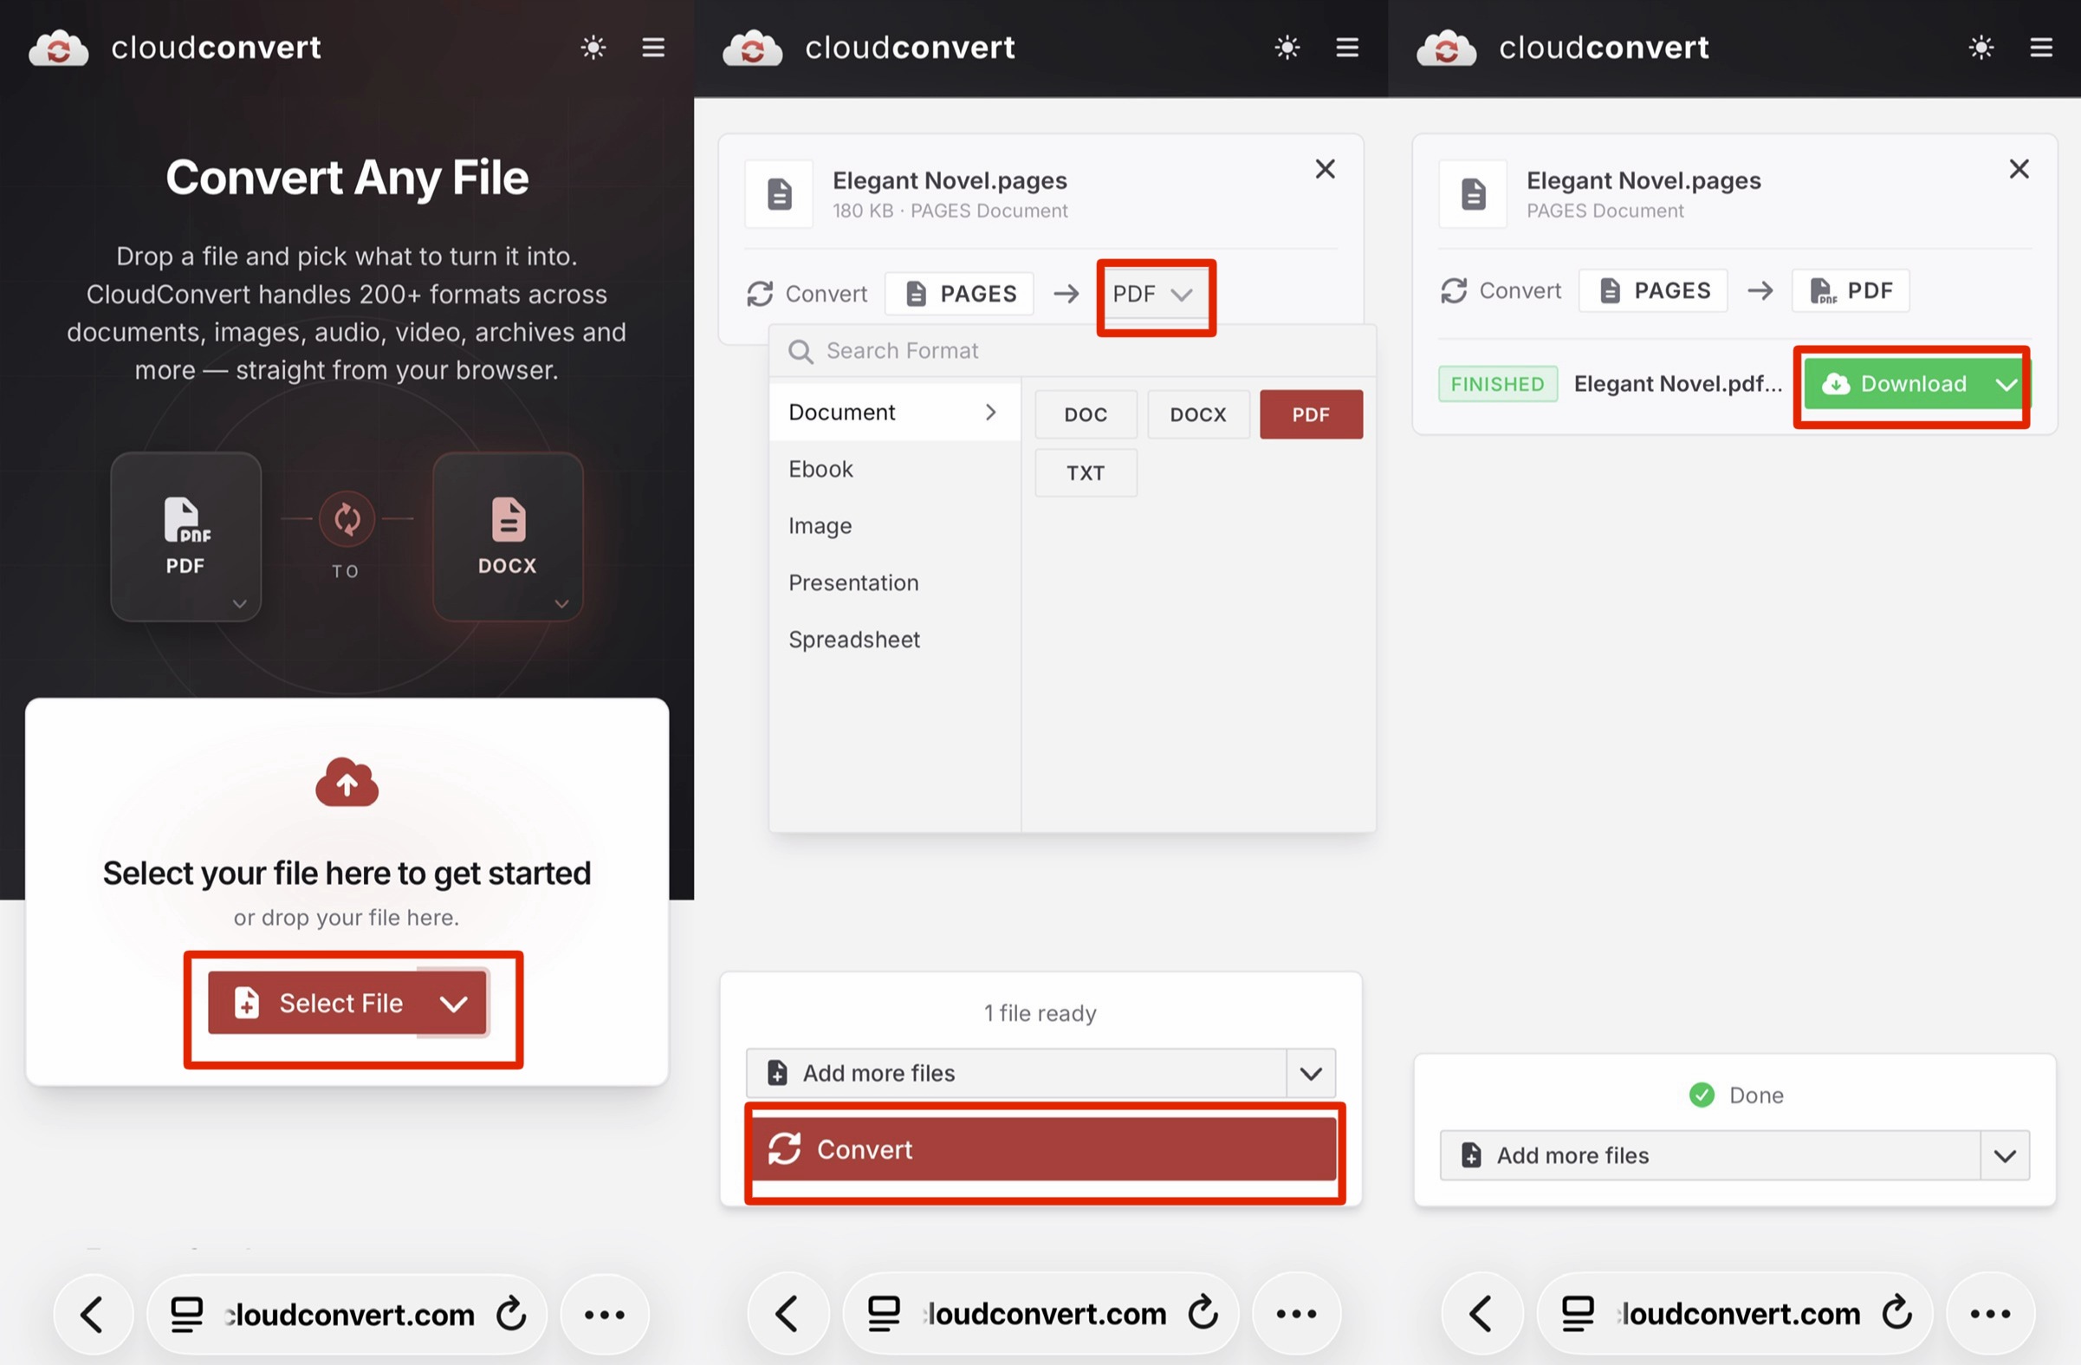Choose DOC output format
Screen dimensions: 2081x1365
[x=1086, y=414]
